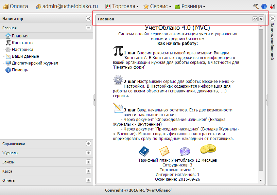This screenshot has height=195, width=277.
Task: Open the Торговля dropdown menu
Action: coord(122,6)
